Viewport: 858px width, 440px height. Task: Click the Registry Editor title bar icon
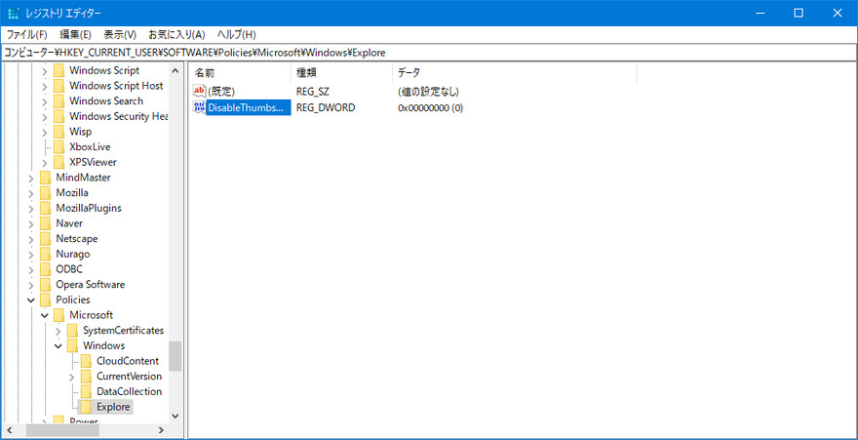14,13
